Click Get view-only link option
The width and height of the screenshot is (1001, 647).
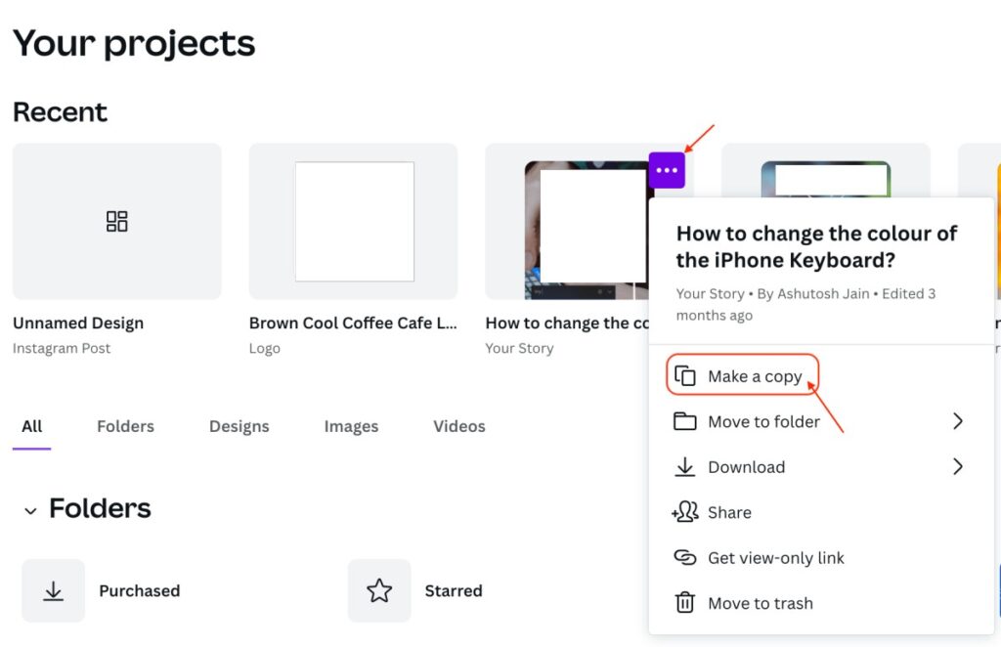coord(773,557)
